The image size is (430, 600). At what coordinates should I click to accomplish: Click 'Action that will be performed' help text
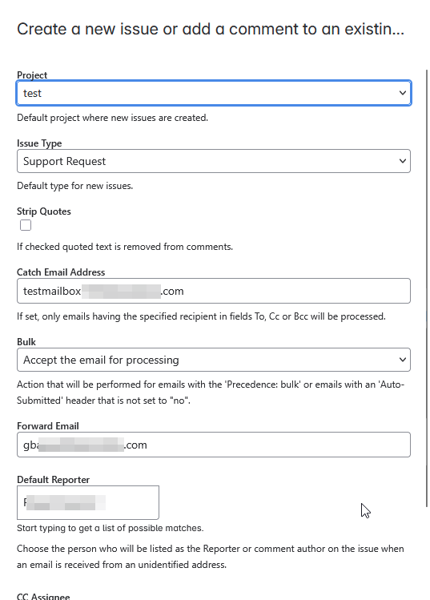pyautogui.click(x=211, y=393)
